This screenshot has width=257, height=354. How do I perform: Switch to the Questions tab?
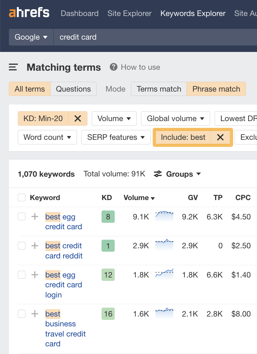(73, 89)
